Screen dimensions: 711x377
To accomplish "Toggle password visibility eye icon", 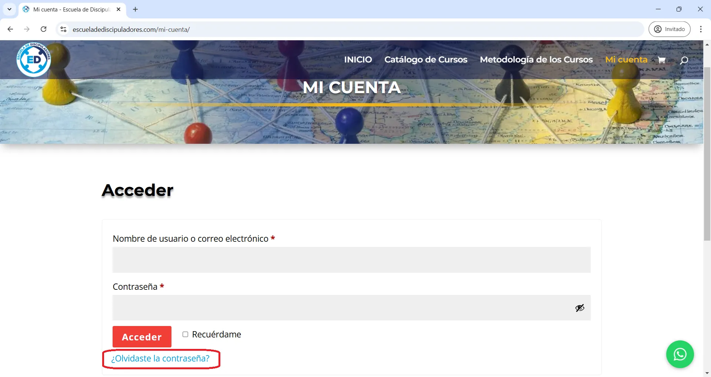I will coord(580,308).
